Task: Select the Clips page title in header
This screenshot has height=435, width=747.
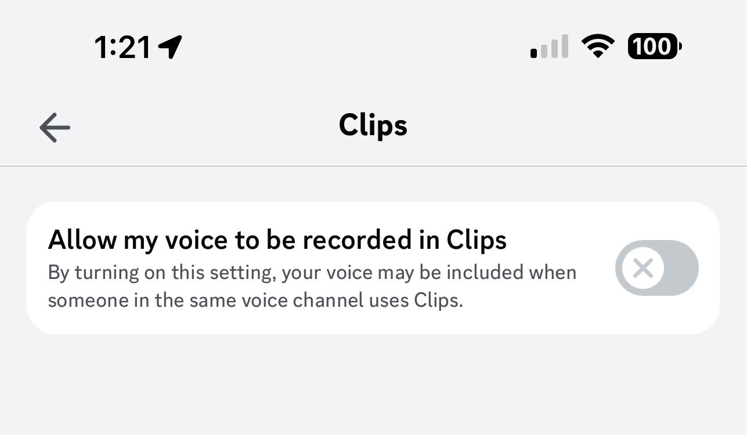Action: [373, 125]
